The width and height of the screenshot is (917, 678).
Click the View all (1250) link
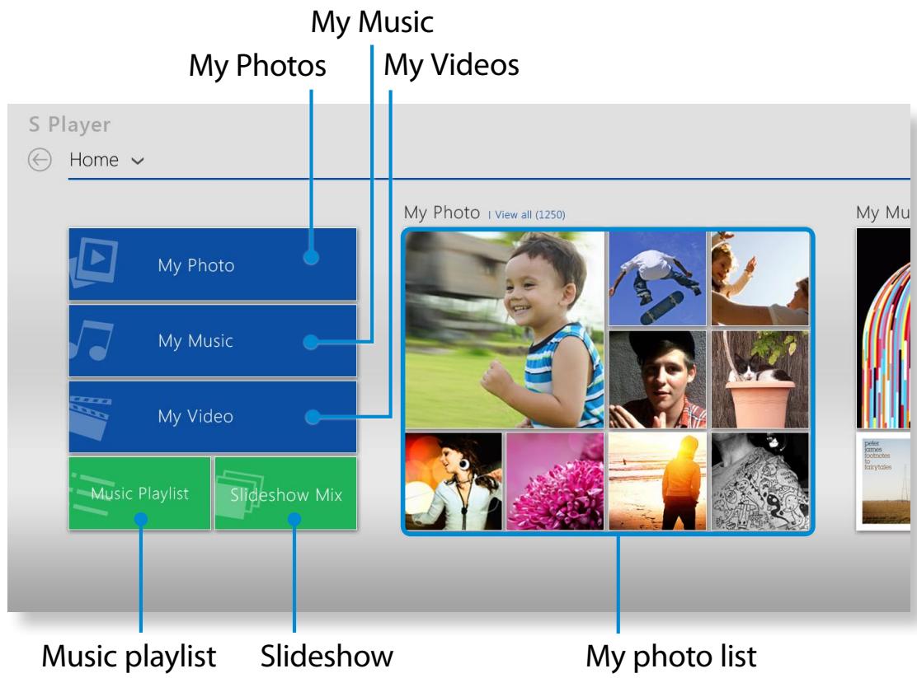(x=528, y=214)
